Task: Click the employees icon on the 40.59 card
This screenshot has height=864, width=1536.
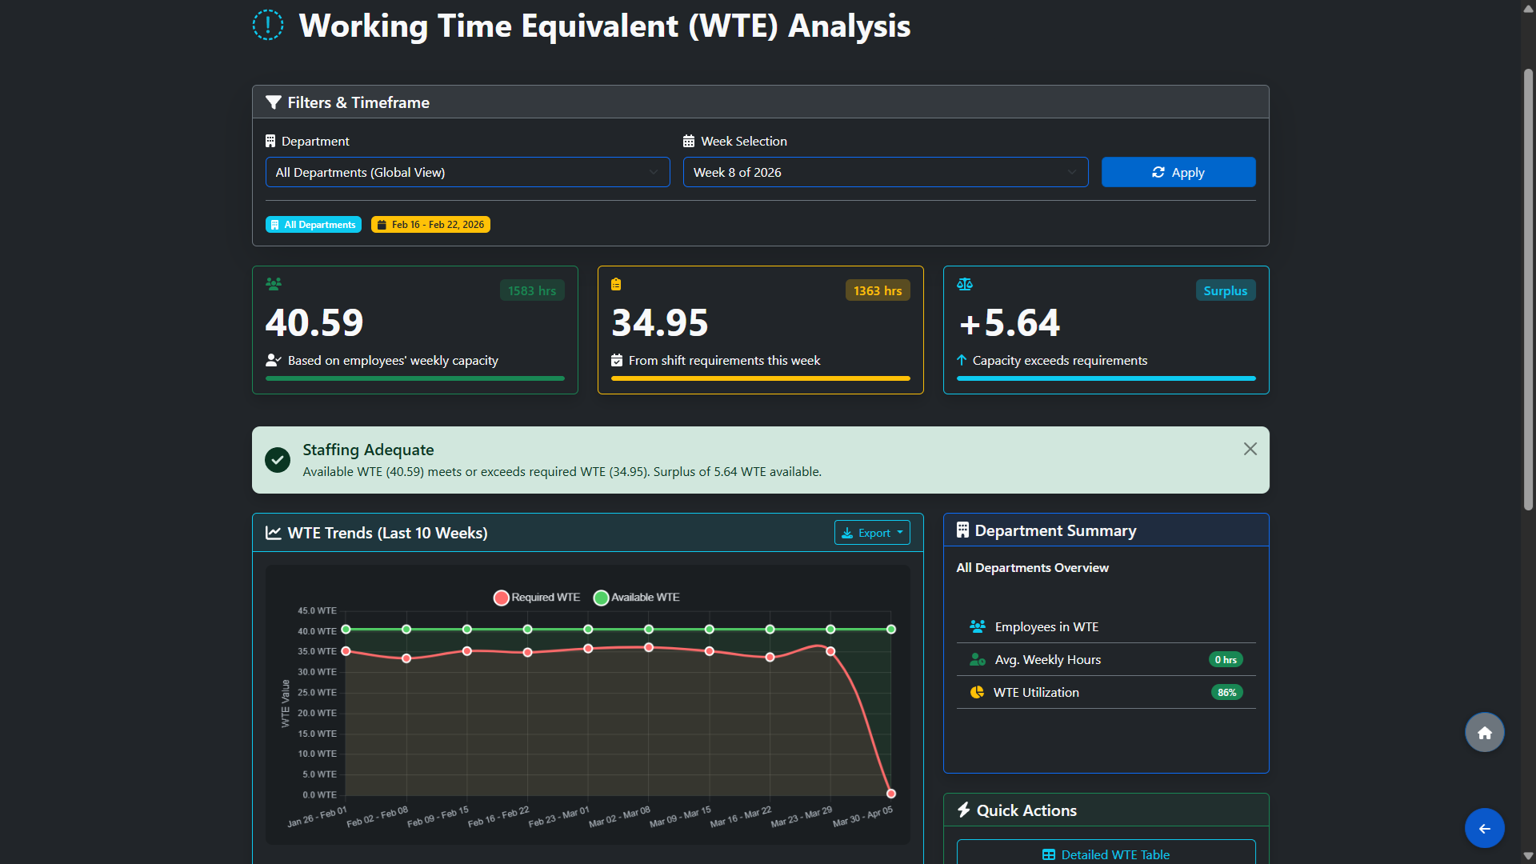Action: pos(274,284)
